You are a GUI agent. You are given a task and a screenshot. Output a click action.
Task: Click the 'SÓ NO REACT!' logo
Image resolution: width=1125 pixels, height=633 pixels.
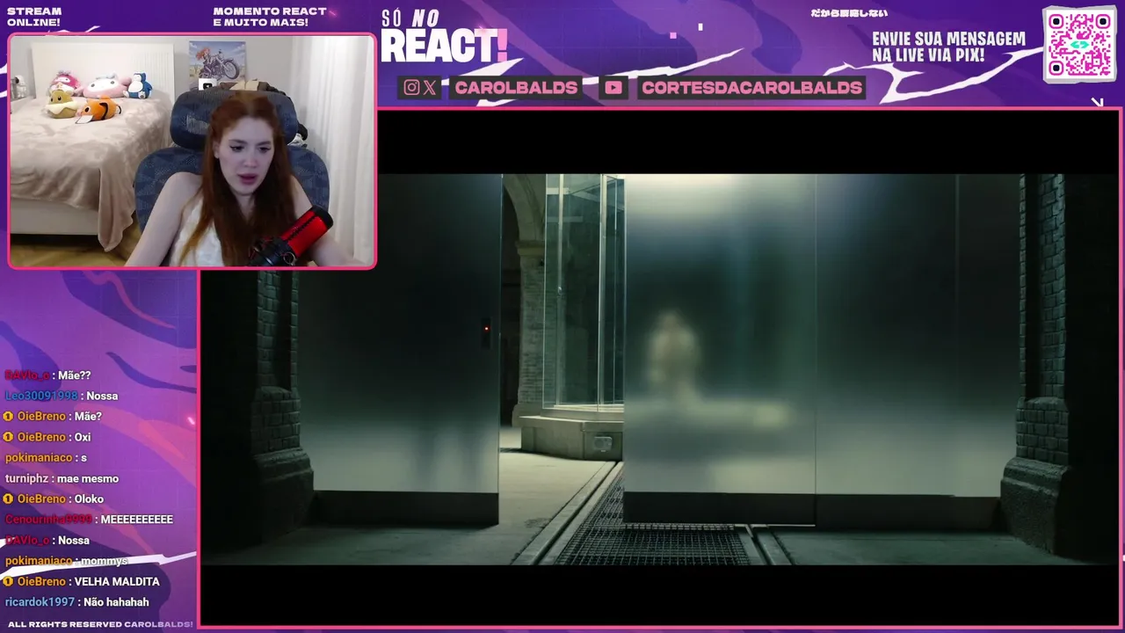[444, 37]
